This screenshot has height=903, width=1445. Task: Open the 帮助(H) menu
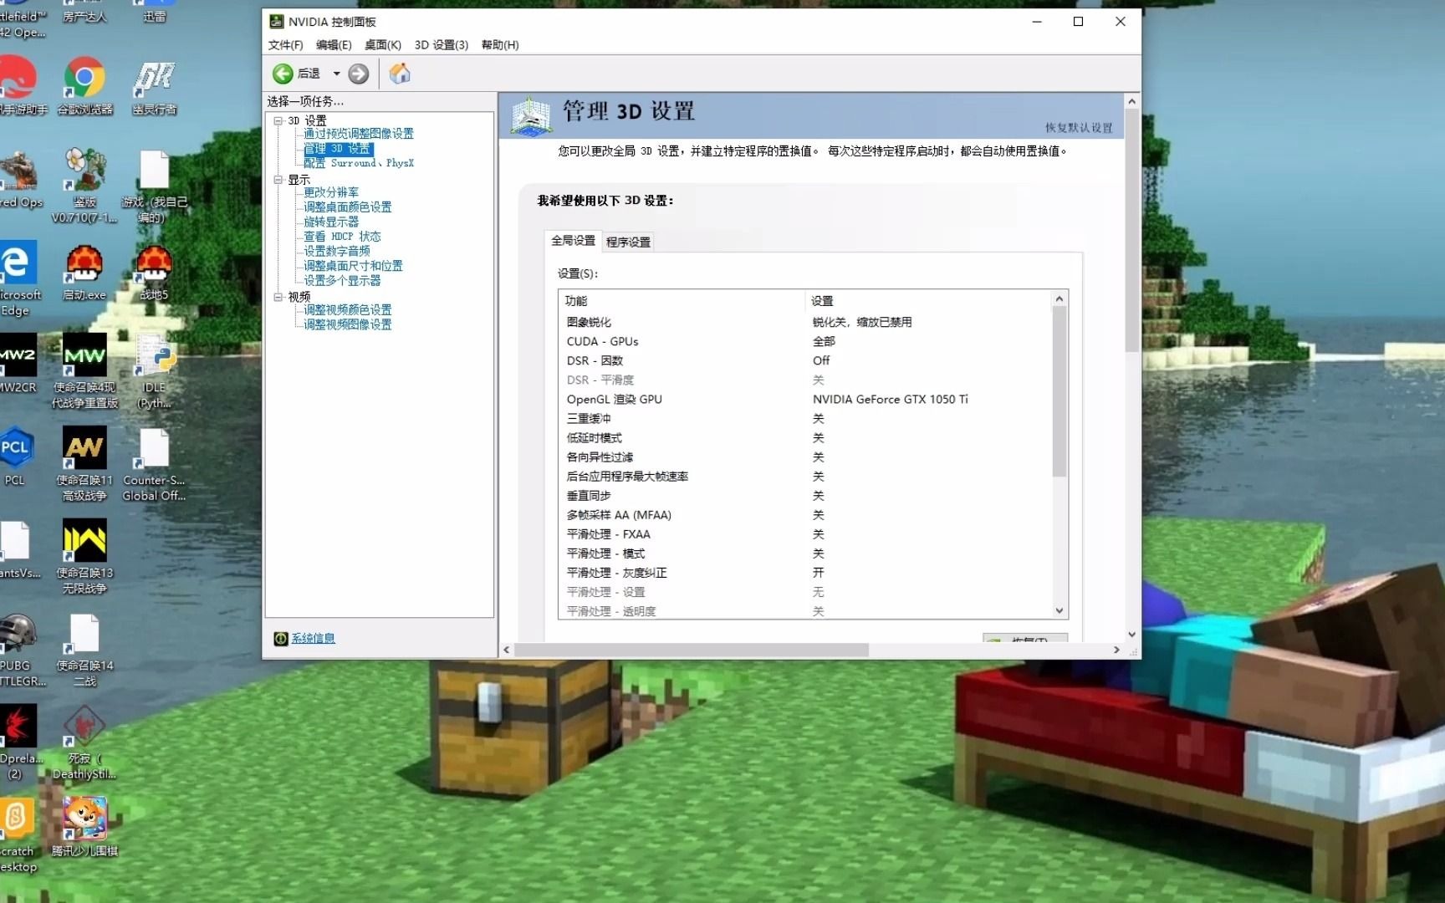[x=500, y=45]
